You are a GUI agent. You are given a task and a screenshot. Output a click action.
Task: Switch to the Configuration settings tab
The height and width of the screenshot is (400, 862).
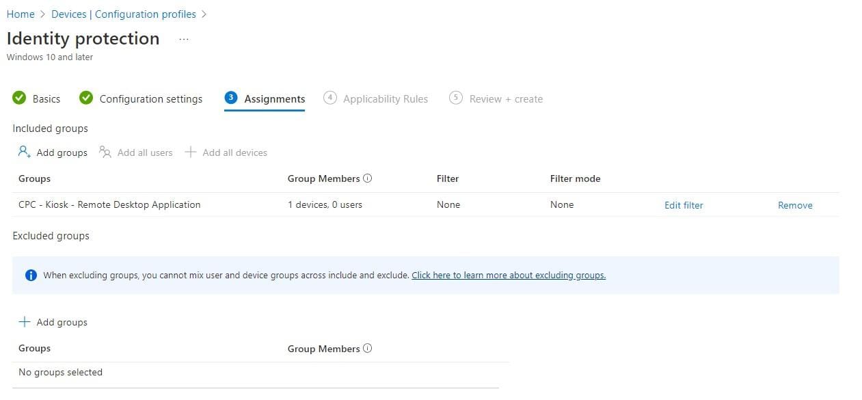pyautogui.click(x=150, y=99)
